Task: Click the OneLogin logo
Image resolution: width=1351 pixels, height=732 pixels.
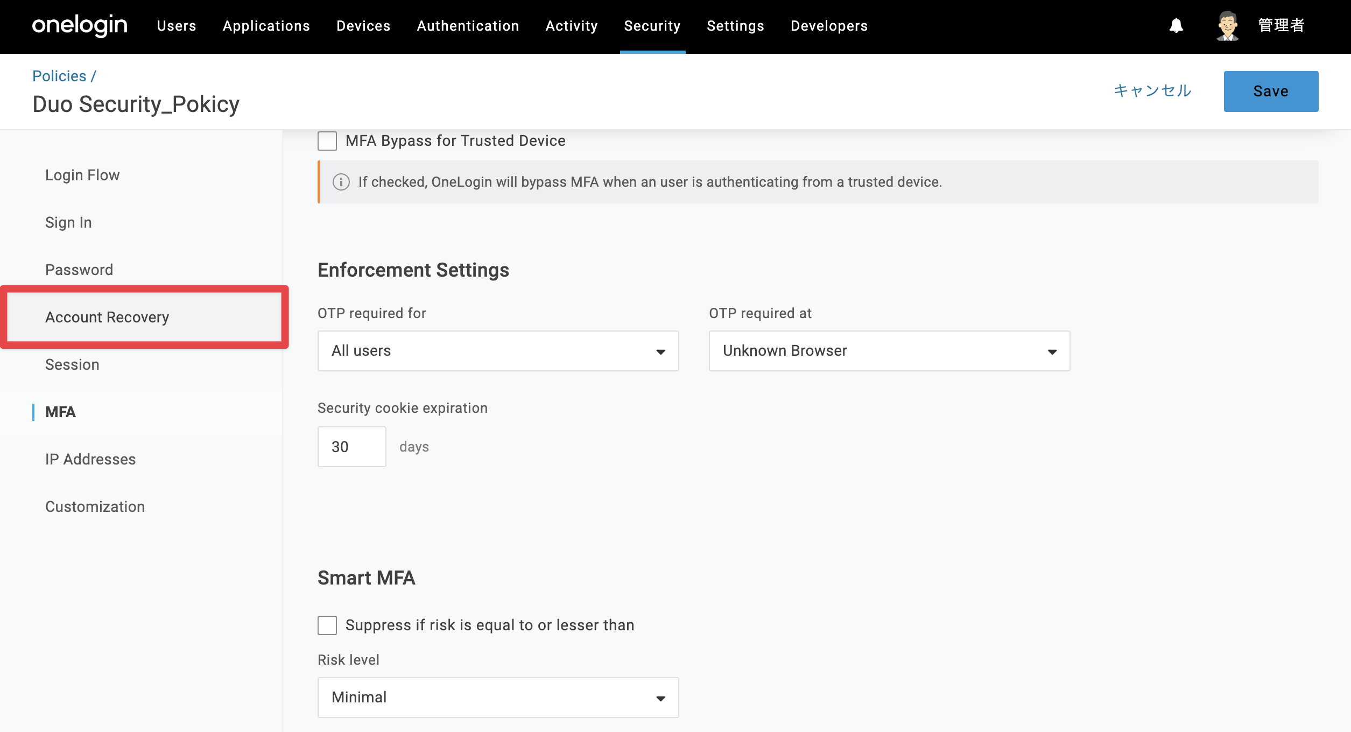Action: tap(80, 25)
